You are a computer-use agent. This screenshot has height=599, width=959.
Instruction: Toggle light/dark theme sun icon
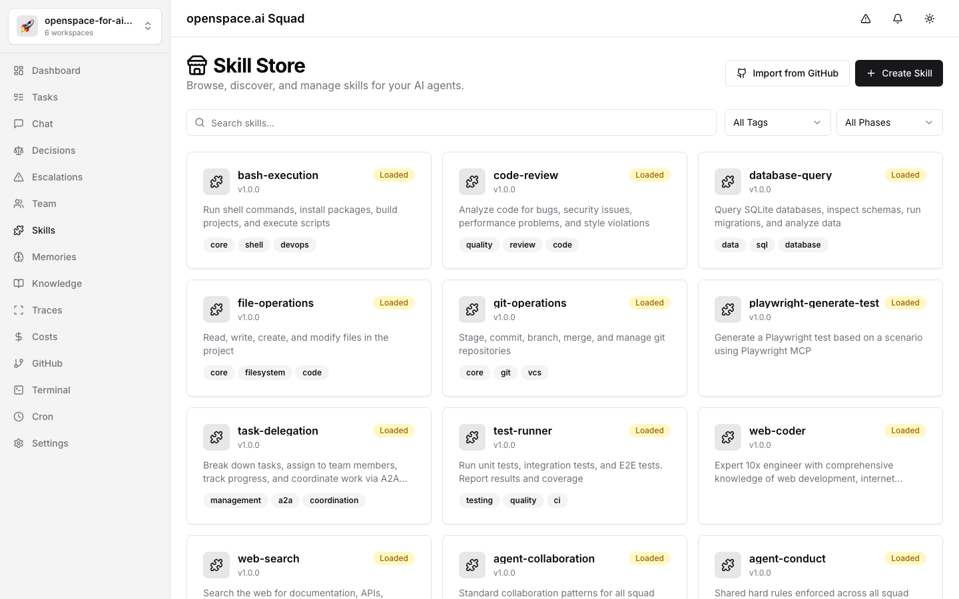[930, 19]
